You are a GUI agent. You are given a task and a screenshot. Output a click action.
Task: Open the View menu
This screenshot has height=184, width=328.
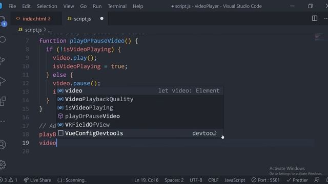tap(69, 6)
